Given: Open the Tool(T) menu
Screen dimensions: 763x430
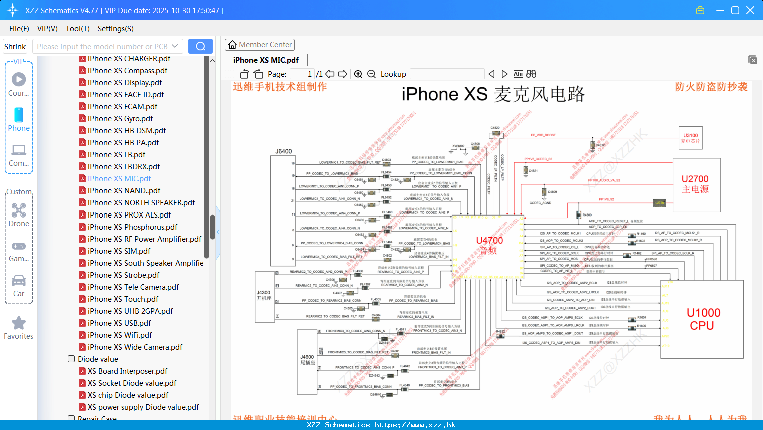Looking at the screenshot, I should click(78, 29).
